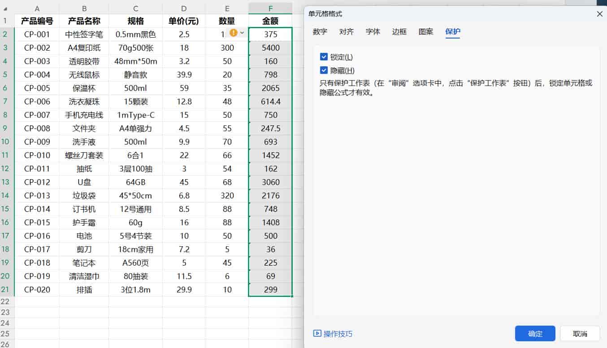Select cell containing 护手霜
The image size is (607, 348).
(84, 222)
